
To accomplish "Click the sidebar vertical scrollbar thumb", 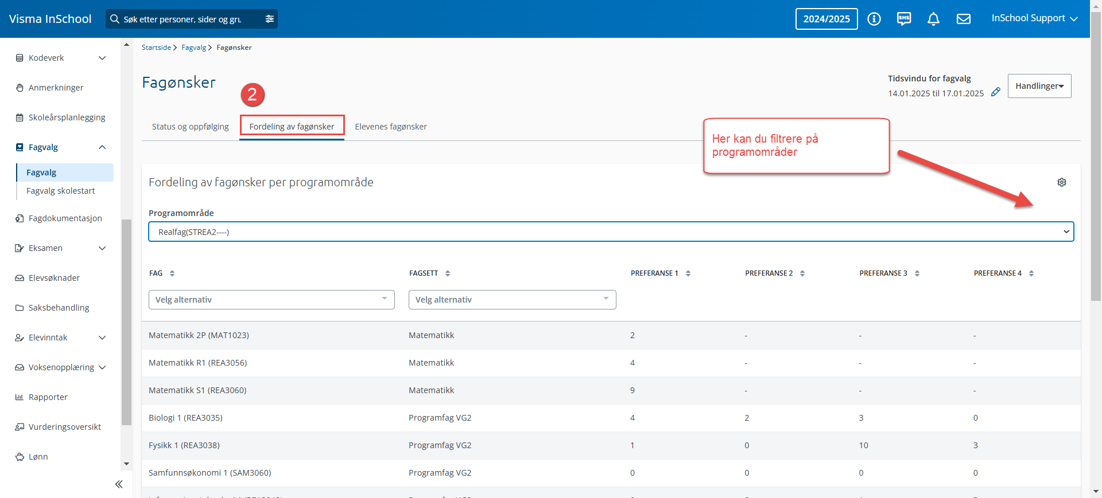I will pyautogui.click(x=127, y=322).
